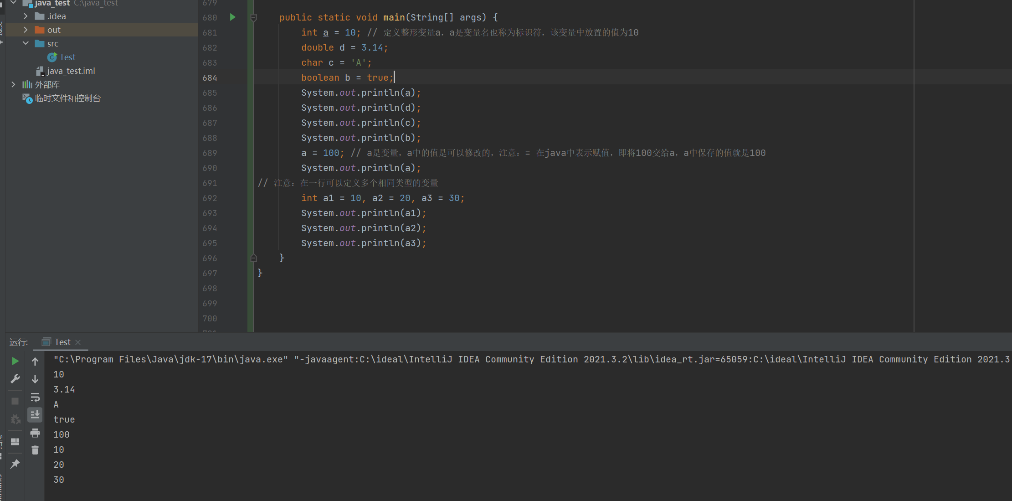The height and width of the screenshot is (501, 1012).
Task: Click console output line '3.14'
Action: point(64,389)
